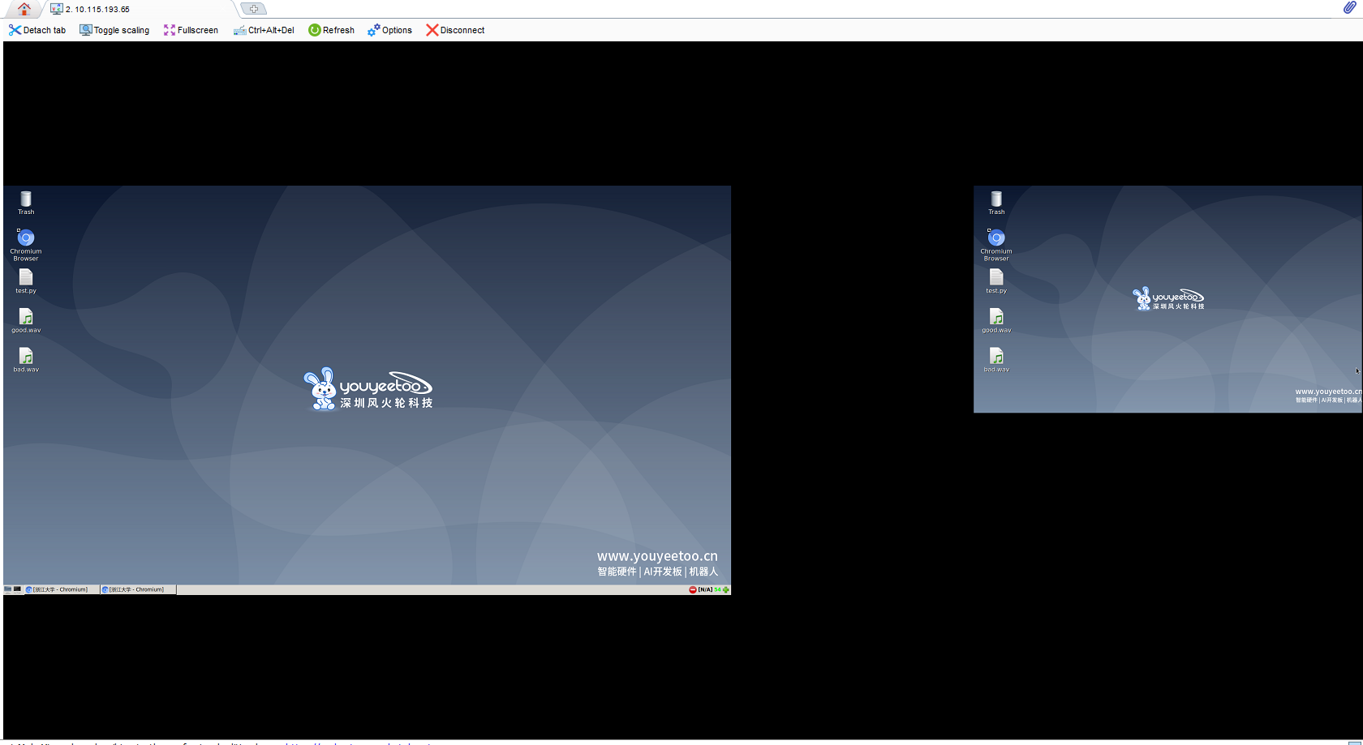The width and height of the screenshot is (1363, 745).
Task: Open the Options menu
Action: [x=389, y=30]
